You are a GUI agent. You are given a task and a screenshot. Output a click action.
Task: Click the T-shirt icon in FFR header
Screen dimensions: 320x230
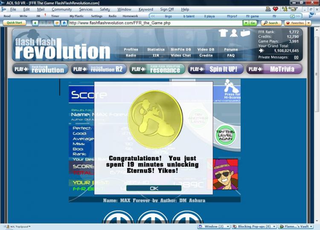tap(223, 33)
